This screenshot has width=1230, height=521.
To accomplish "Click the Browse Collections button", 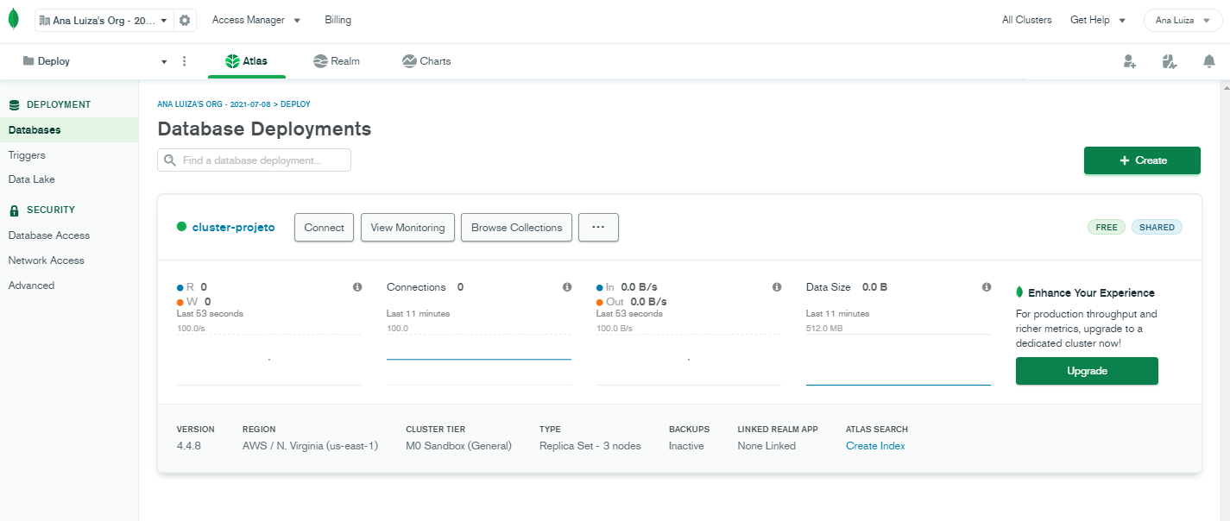I will click(516, 228).
